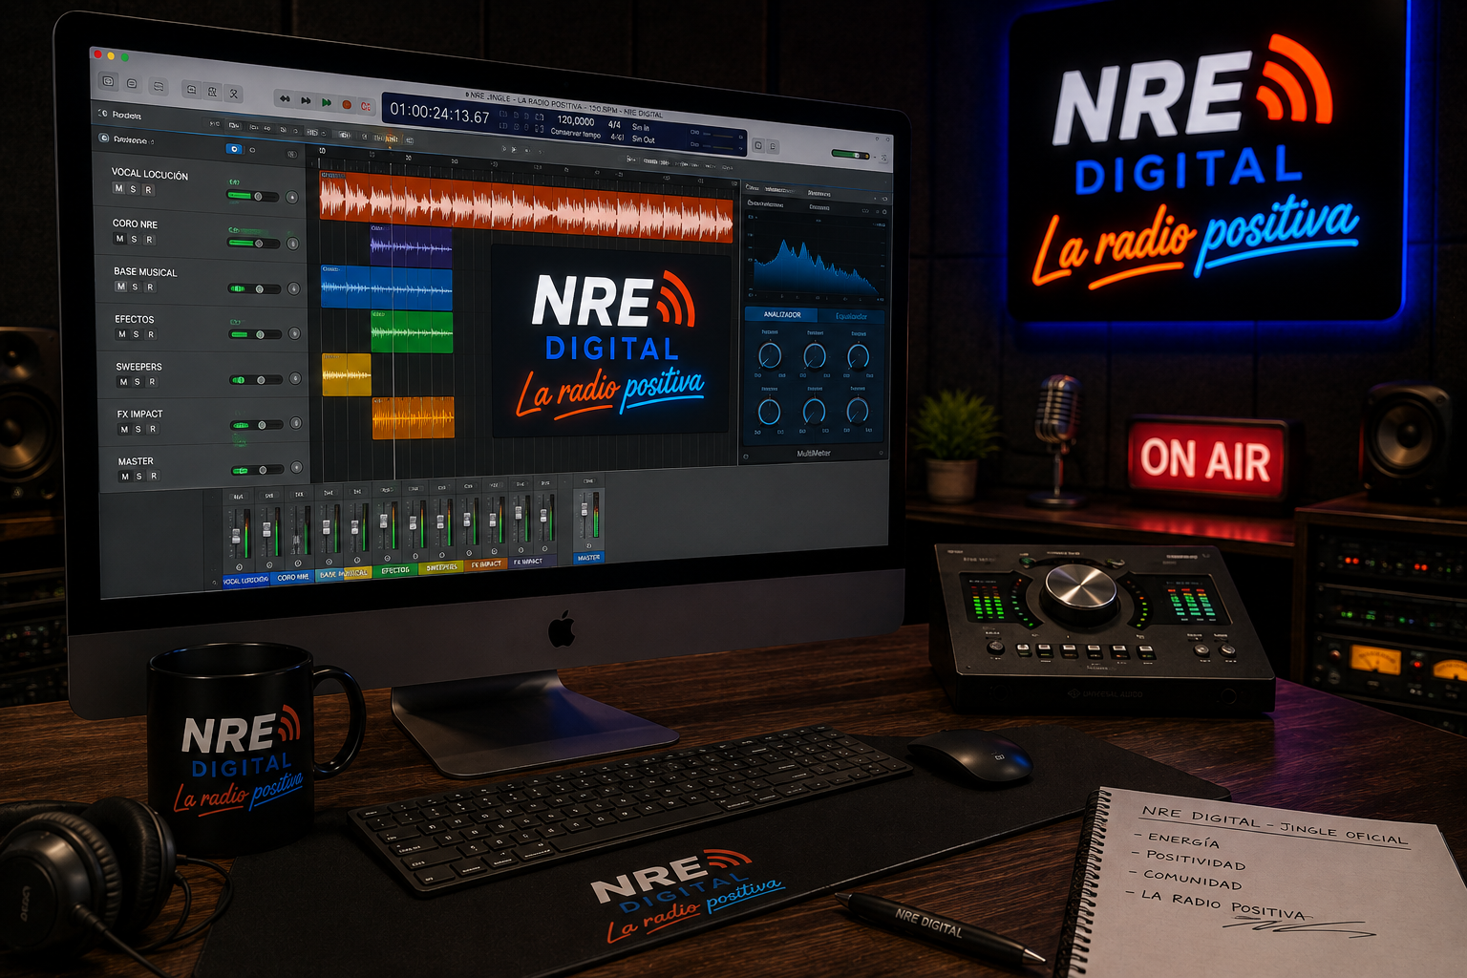Solo the EFECTOS track
This screenshot has width=1467, height=978.
136,334
